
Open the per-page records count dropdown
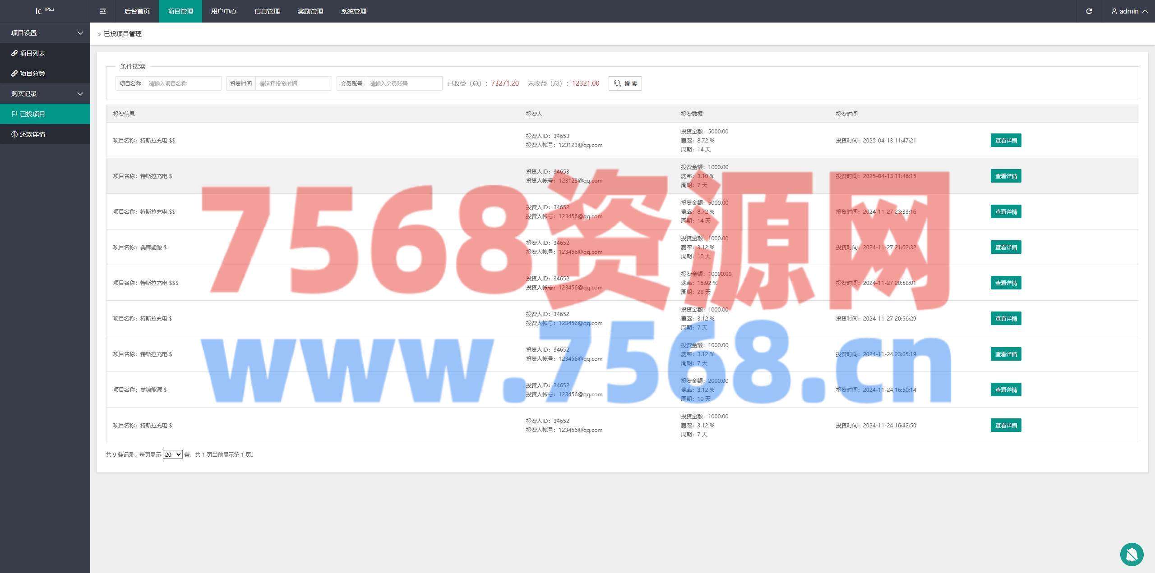[x=172, y=454]
